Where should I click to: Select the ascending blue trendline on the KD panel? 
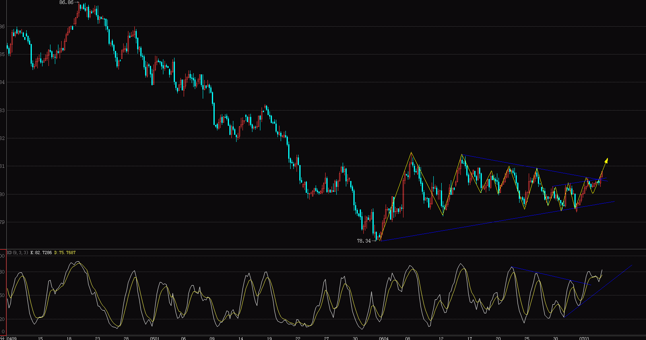pyautogui.click(x=598, y=291)
